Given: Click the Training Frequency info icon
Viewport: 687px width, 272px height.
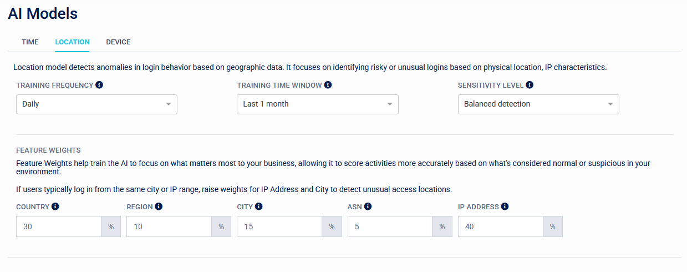Looking at the screenshot, I should click(x=99, y=85).
